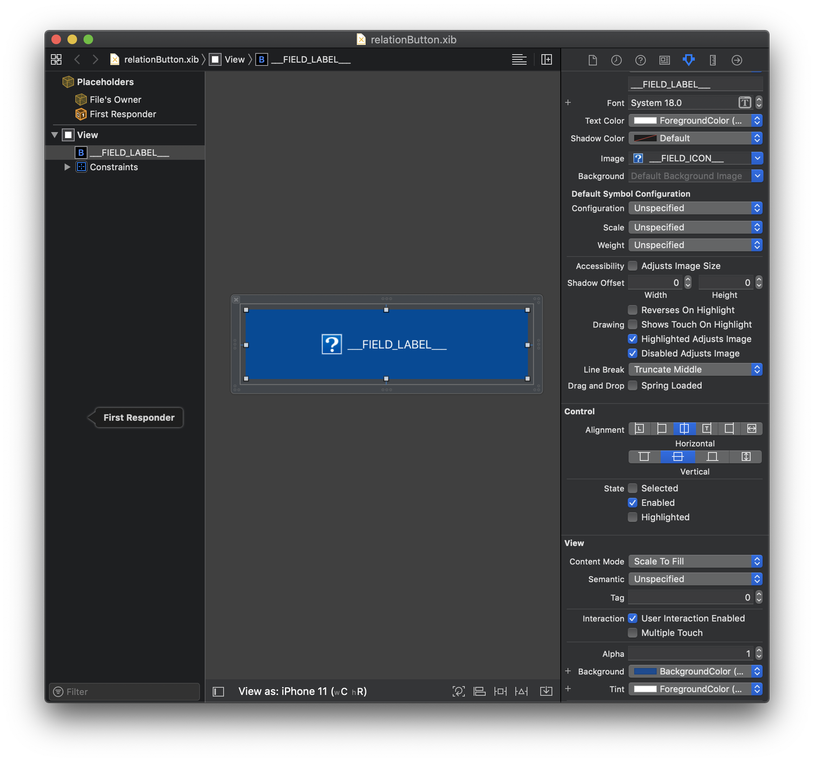Show the Connections inspector

pyautogui.click(x=737, y=60)
